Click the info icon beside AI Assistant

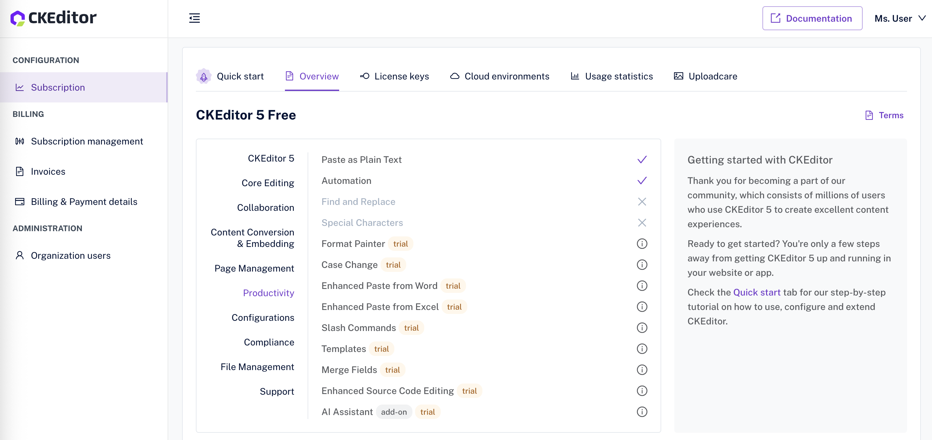click(641, 412)
